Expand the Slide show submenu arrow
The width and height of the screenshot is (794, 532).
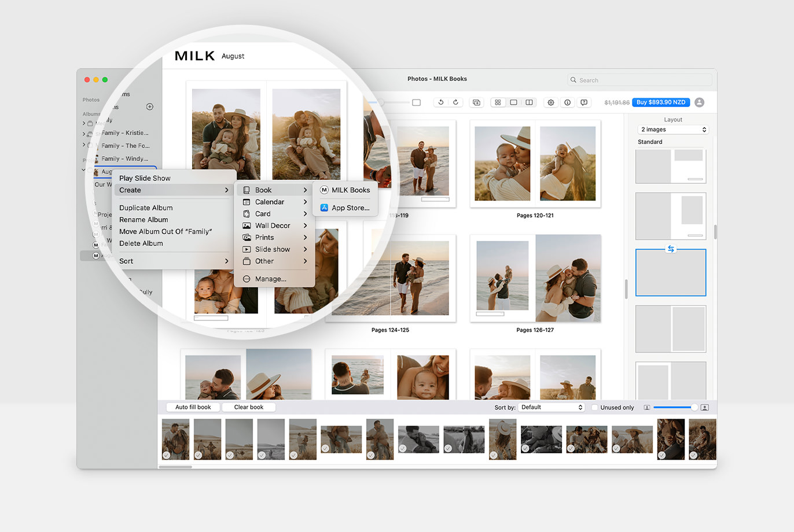click(x=305, y=249)
